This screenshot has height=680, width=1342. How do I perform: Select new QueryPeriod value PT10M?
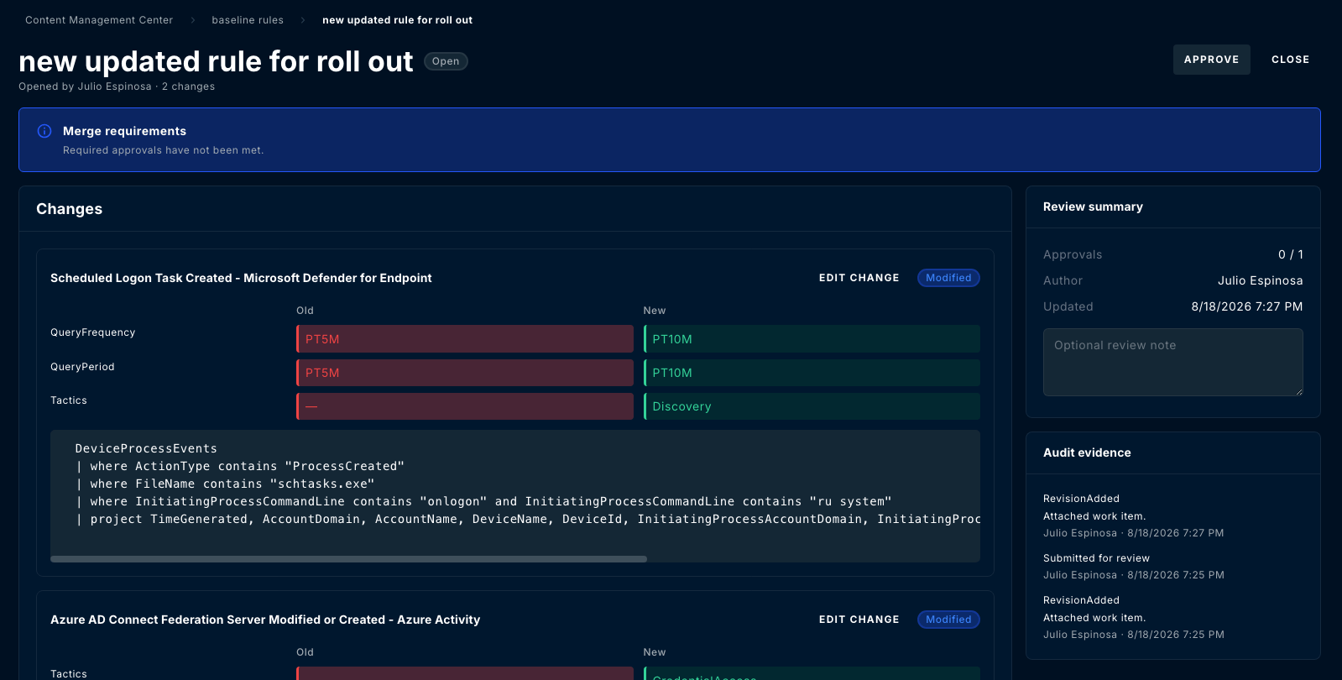click(812, 373)
